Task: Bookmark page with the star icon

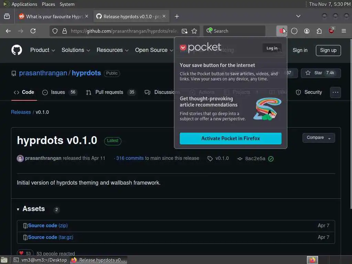Action: (194, 31)
